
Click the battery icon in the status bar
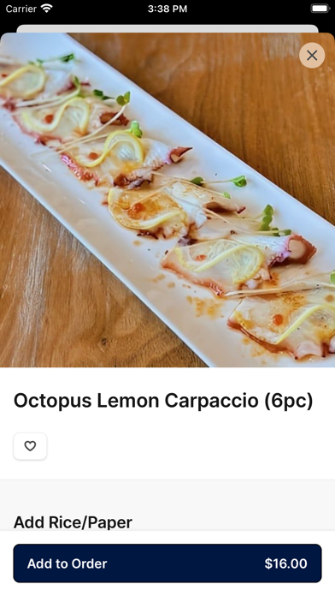click(320, 9)
